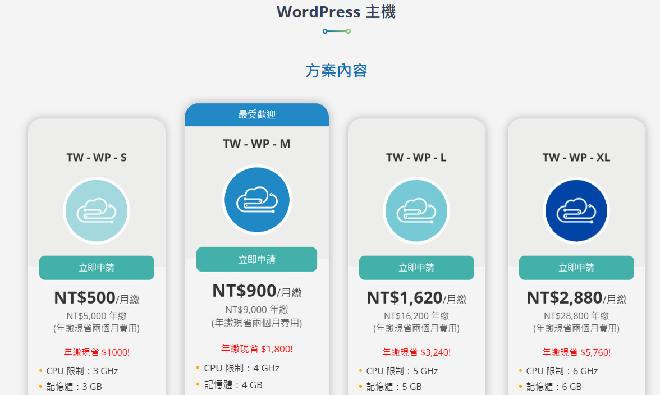The width and height of the screenshot is (660, 395).
Task: Click the red 年繳現省 $1,800! text
Action: (257, 349)
